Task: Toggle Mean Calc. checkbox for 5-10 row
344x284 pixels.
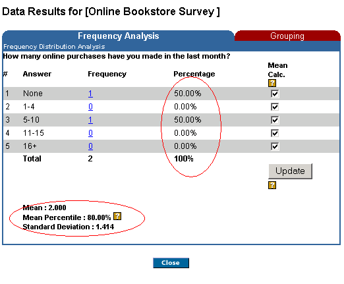Action: 275,120
